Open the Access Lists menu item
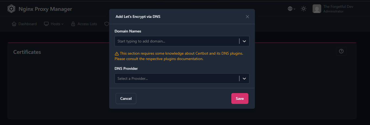The height and width of the screenshot is (125, 370). click(x=87, y=24)
